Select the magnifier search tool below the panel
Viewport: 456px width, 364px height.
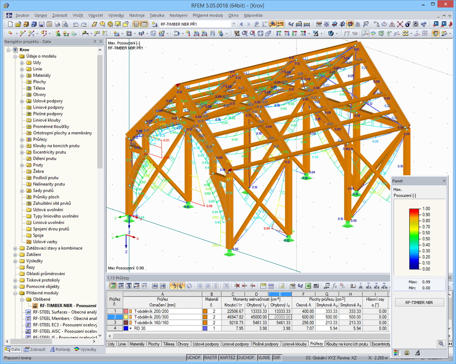click(x=441, y=343)
